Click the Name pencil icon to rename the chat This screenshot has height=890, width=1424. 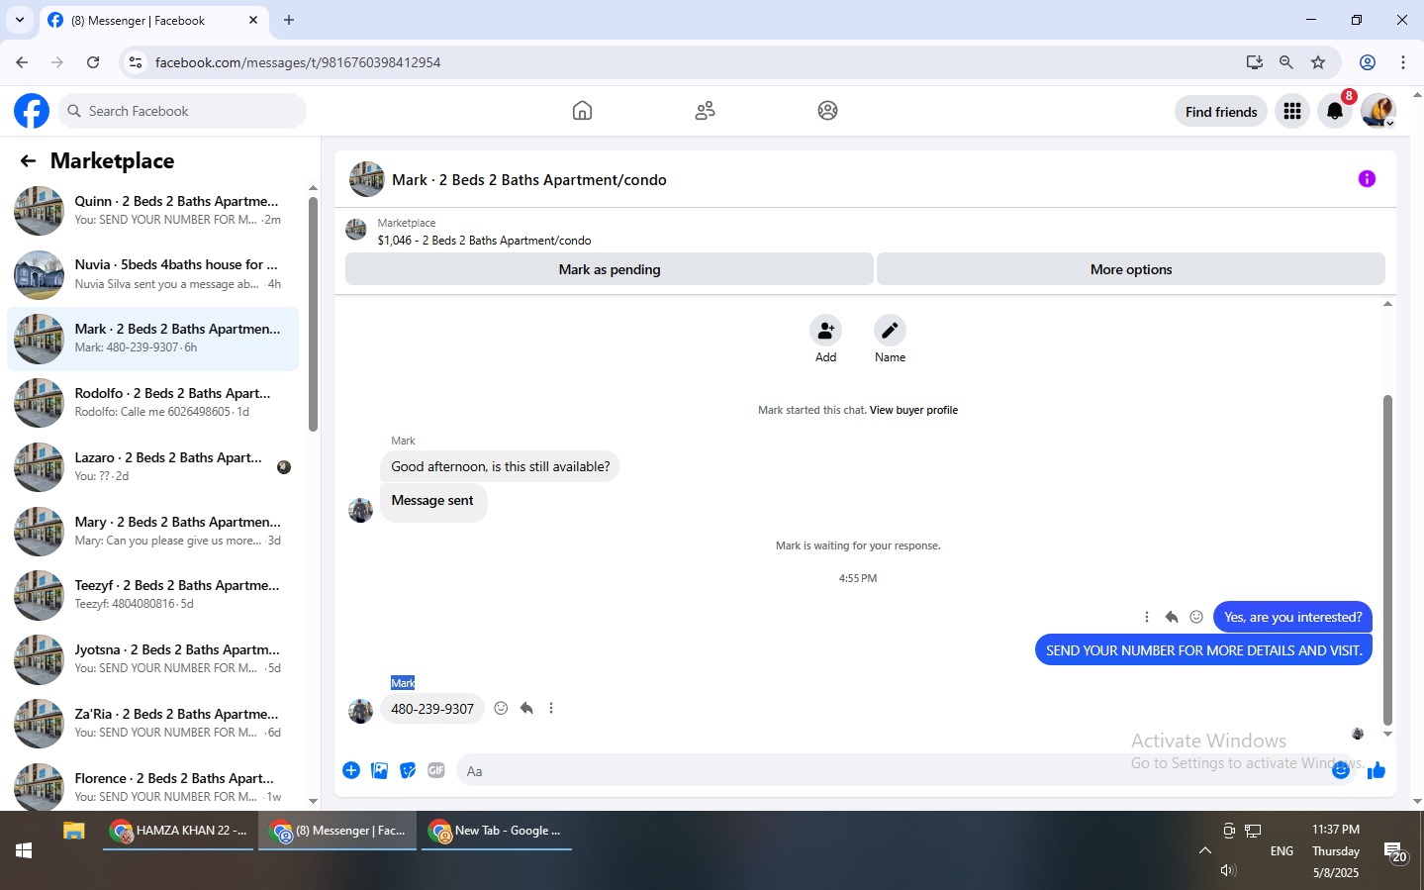pos(890,331)
